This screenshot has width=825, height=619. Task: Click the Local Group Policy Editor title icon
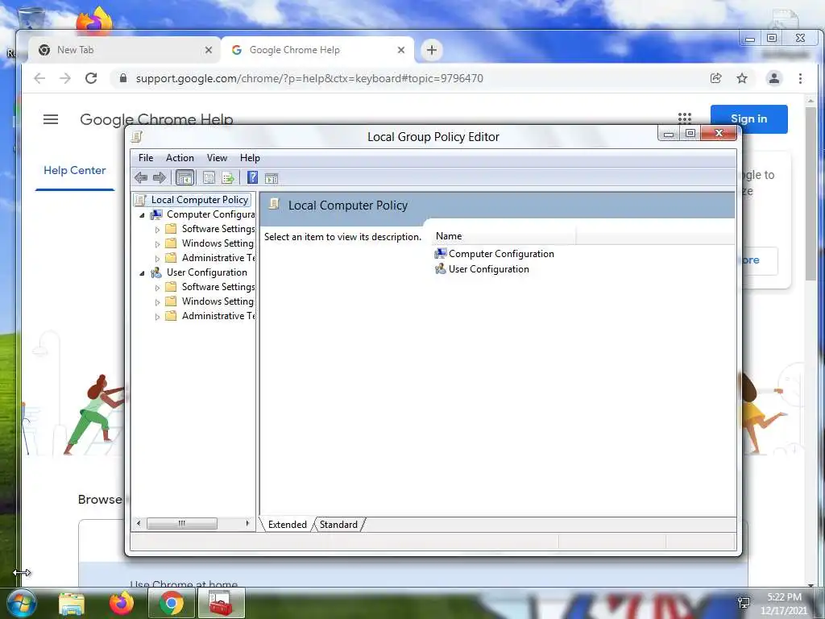[137, 137]
